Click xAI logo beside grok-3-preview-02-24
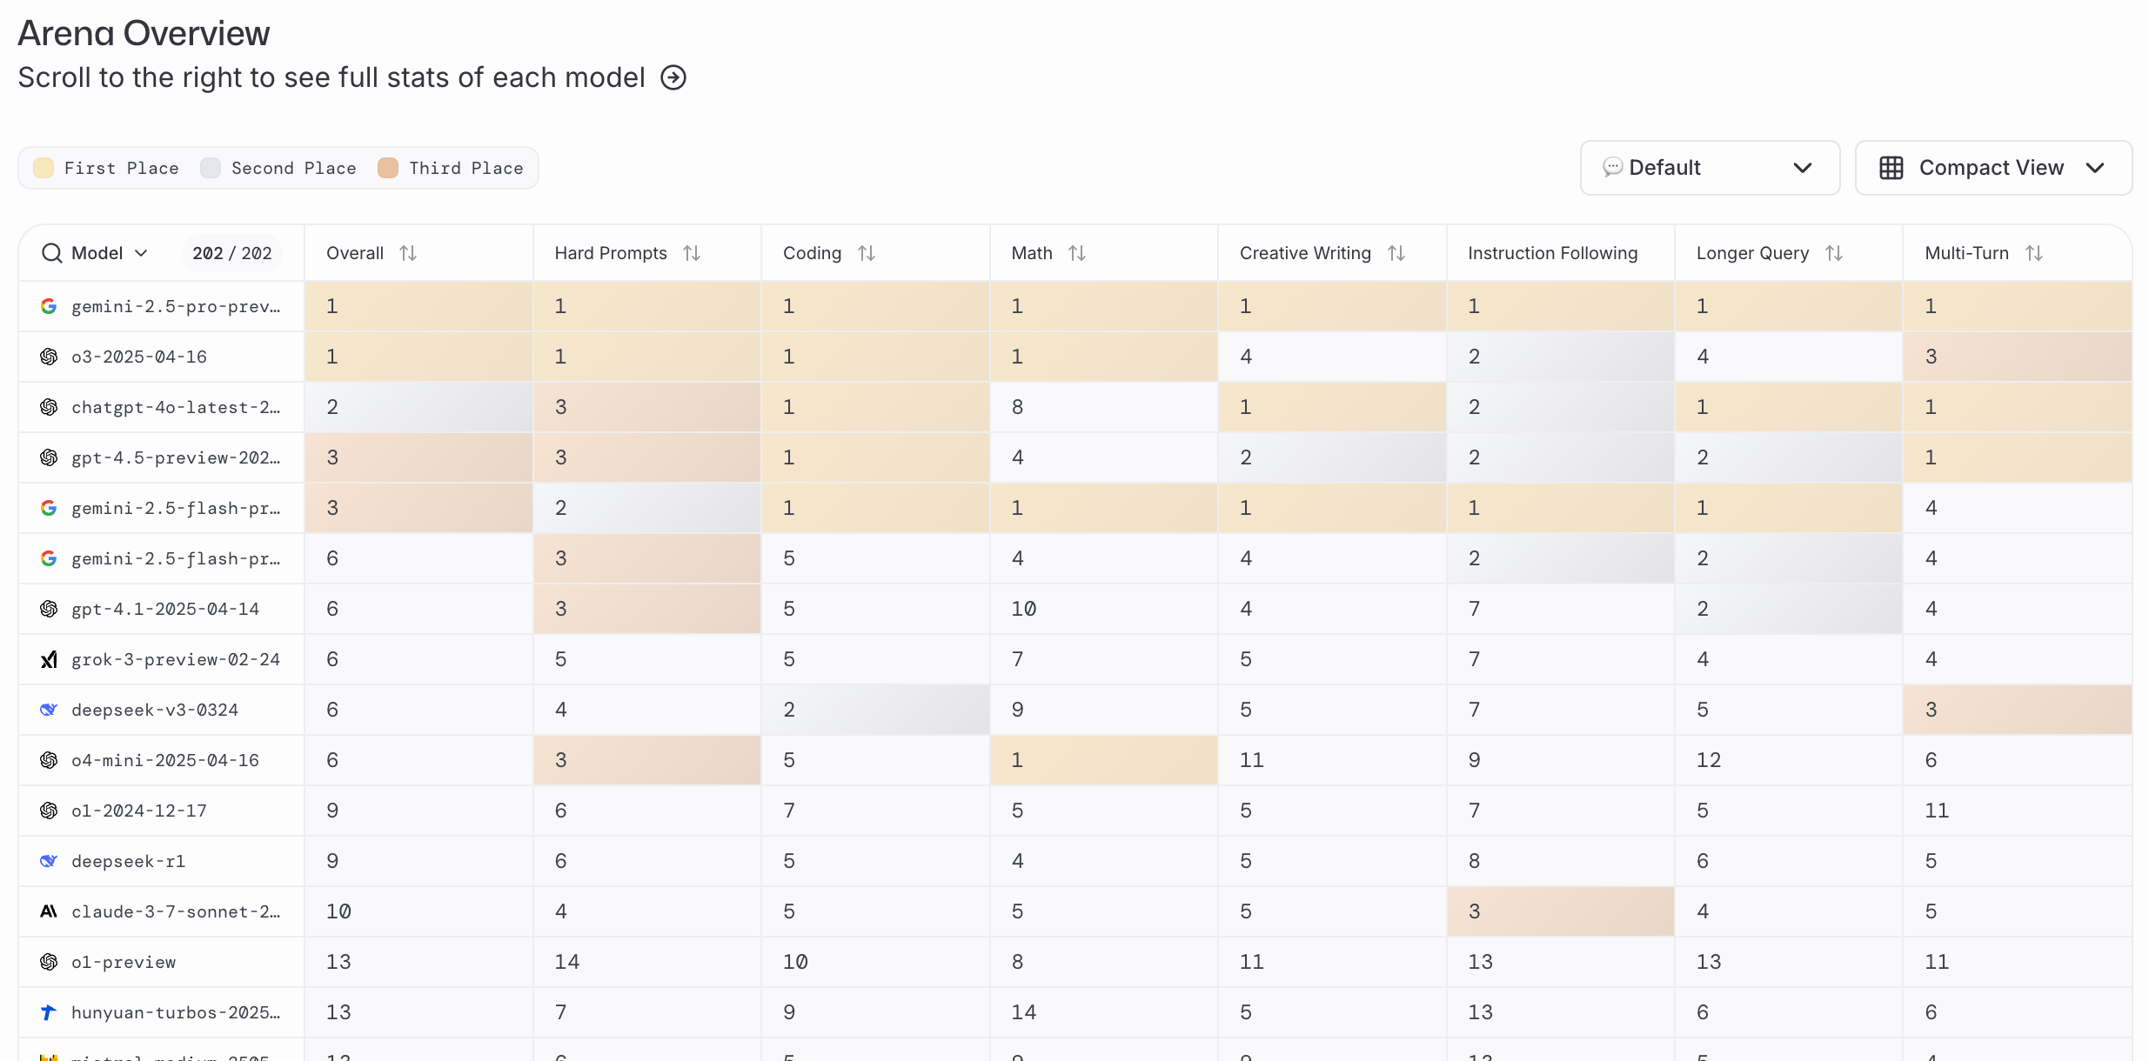Viewport: 2149px width, 1061px height. click(49, 659)
